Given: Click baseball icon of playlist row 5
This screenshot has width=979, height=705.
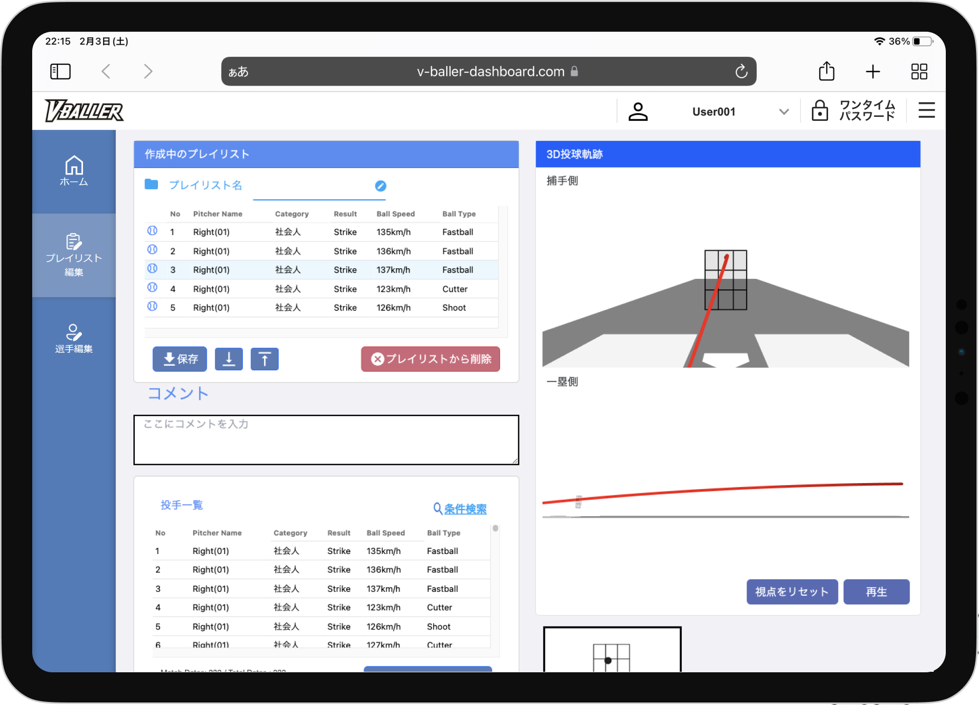Looking at the screenshot, I should [x=152, y=306].
